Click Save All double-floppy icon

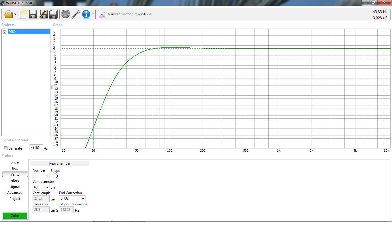pos(54,14)
